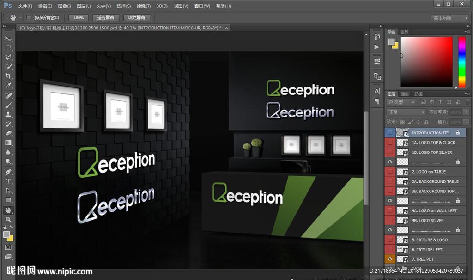Switch to the Channels tab

pos(405,94)
